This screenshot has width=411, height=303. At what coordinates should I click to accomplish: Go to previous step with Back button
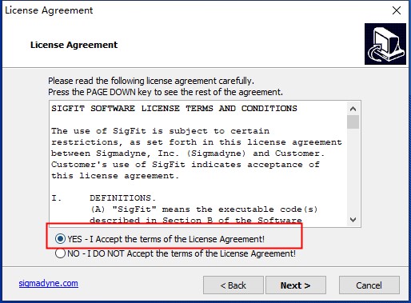[x=233, y=285]
